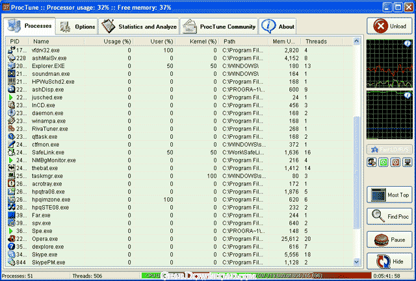416x281 pixels.
Task: Click the ctfmon.exe pencil icon
Action: [12, 144]
